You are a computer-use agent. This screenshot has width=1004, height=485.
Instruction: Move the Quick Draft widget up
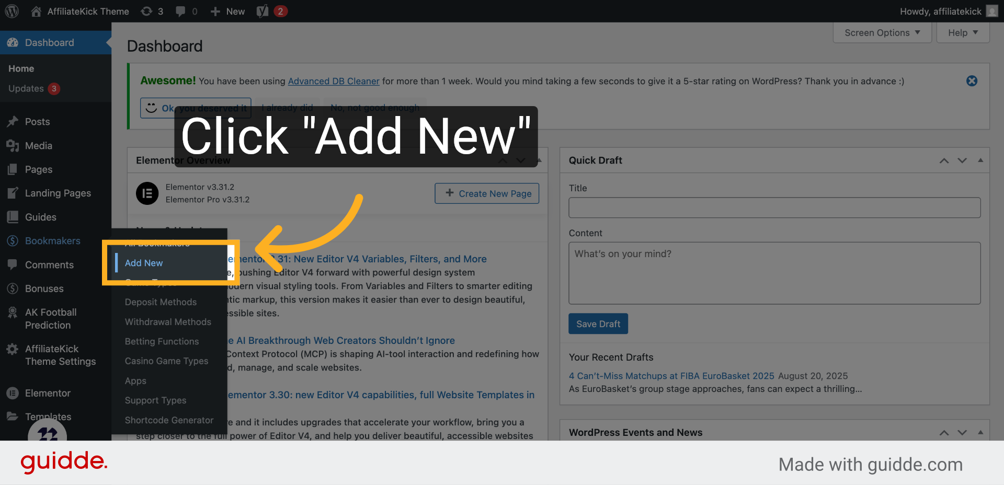click(x=944, y=160)
